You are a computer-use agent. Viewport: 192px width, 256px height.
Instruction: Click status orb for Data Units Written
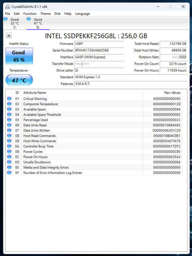coord(9,130)
